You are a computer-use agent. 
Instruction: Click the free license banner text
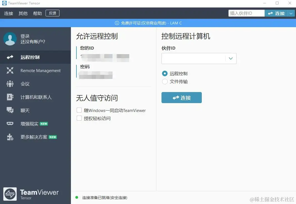151,23
